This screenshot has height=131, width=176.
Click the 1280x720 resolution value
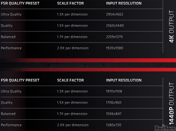114,125
